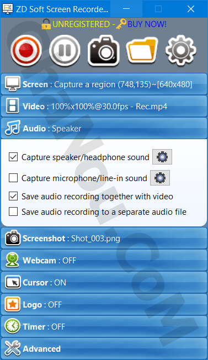Open the output folder icon
This screenshot has height=360, width=208.
(x=142, y=51)
